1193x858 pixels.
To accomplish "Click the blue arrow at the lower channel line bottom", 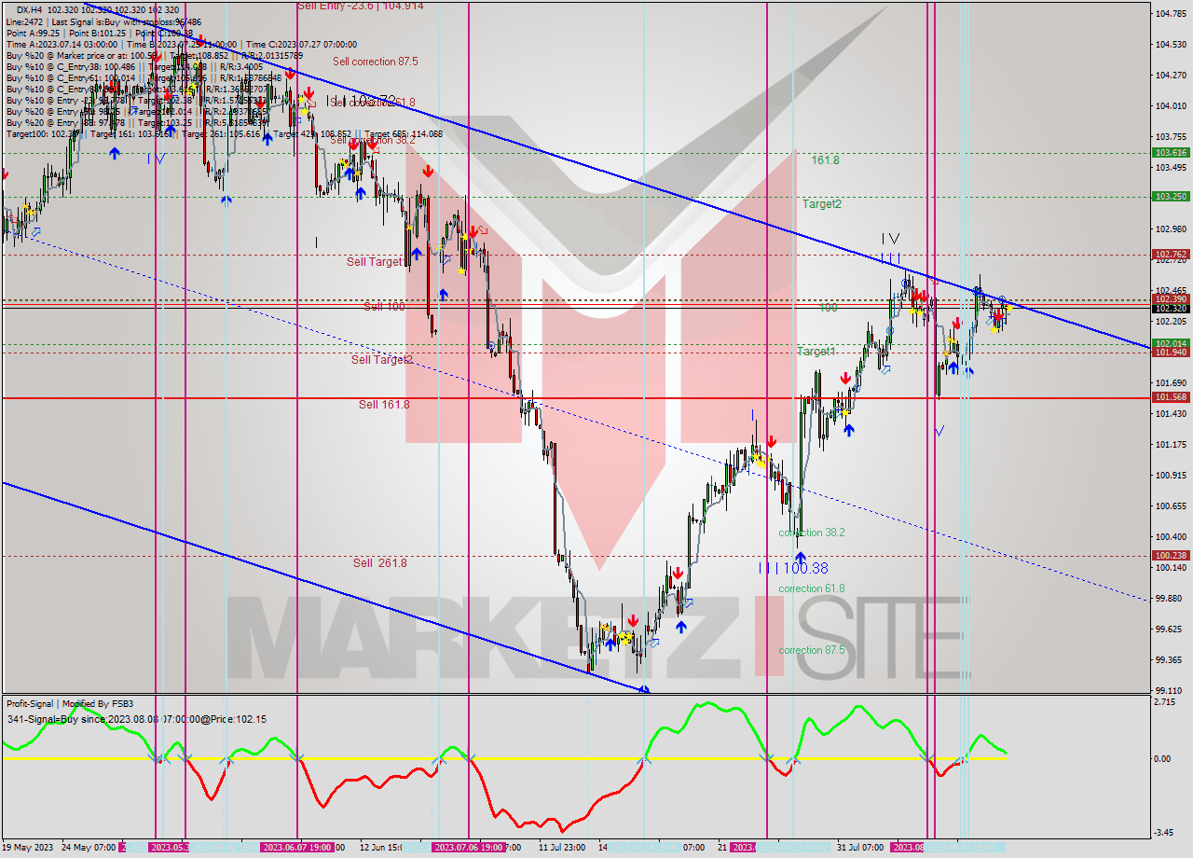I will pos(644,689).
